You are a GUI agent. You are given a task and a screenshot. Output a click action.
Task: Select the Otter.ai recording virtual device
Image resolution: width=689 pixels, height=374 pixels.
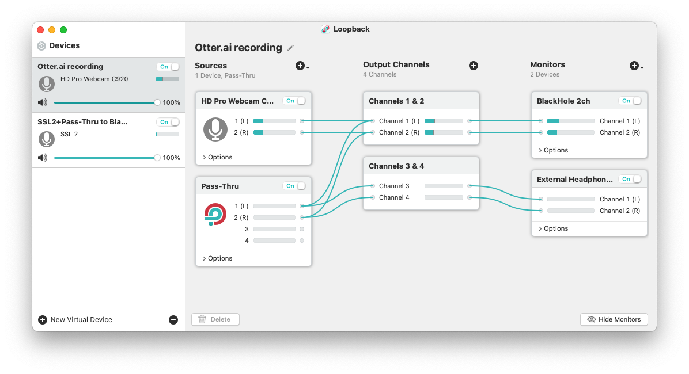click(x=108, y=85)
